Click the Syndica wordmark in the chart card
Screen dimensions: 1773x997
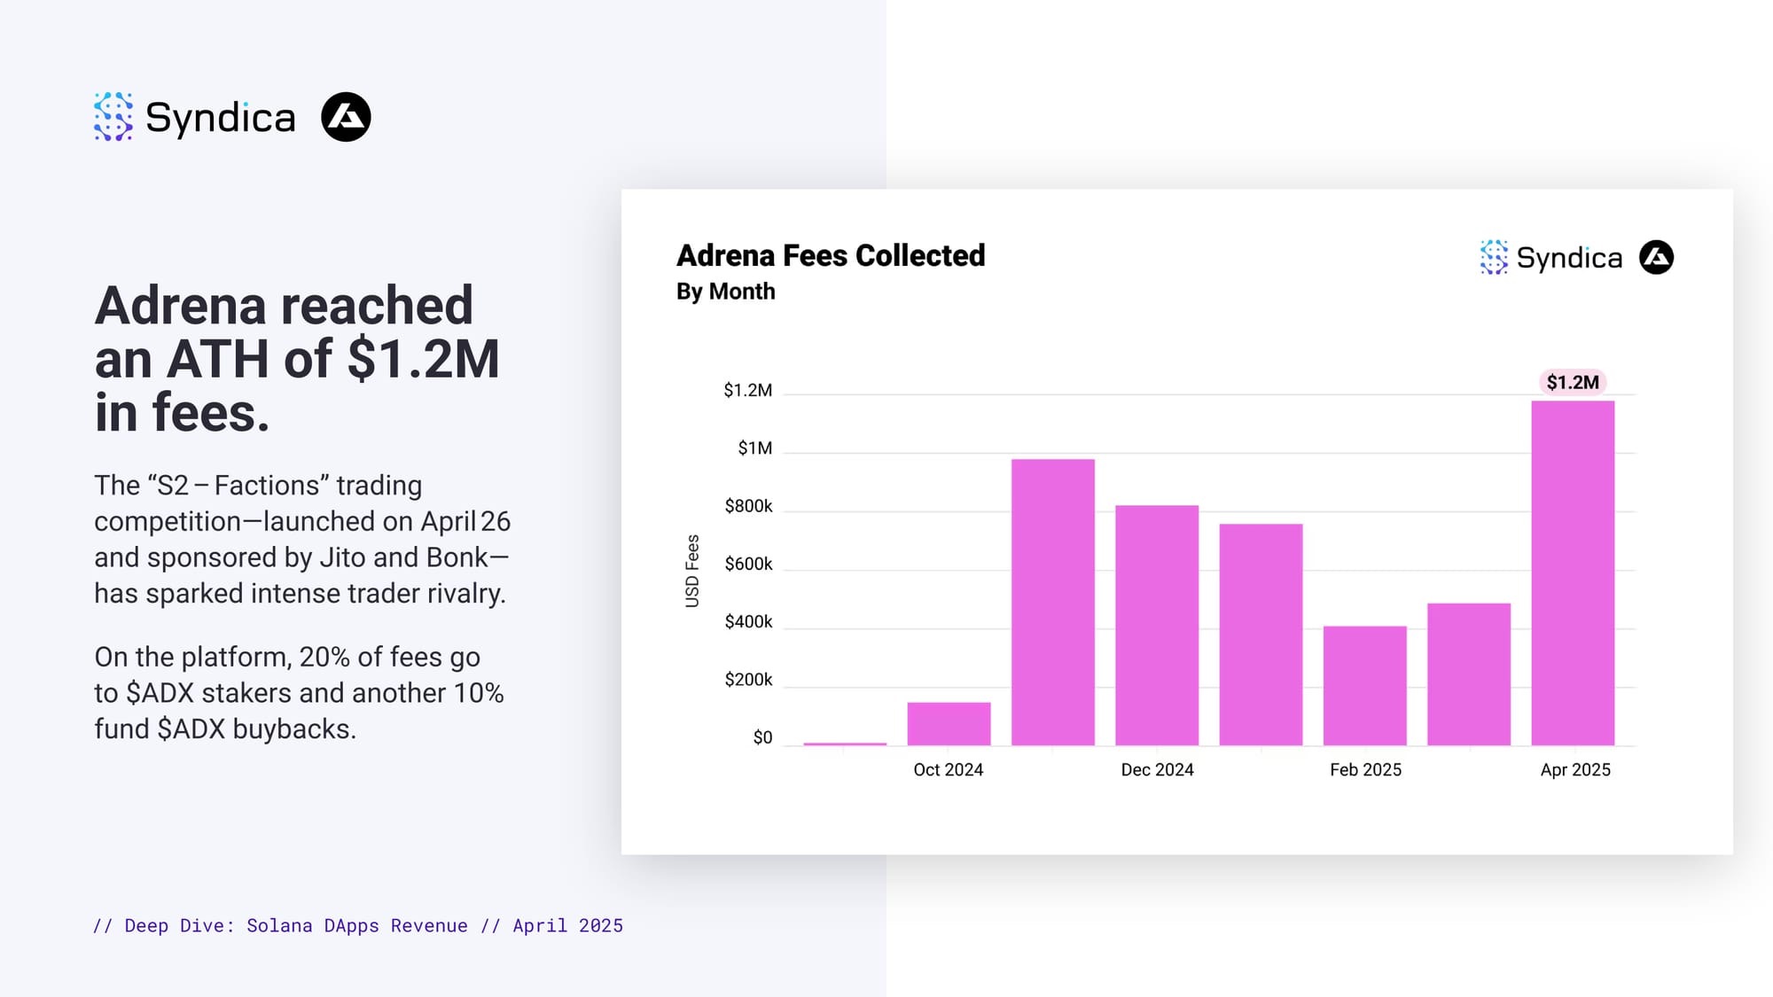(1569, 258)
